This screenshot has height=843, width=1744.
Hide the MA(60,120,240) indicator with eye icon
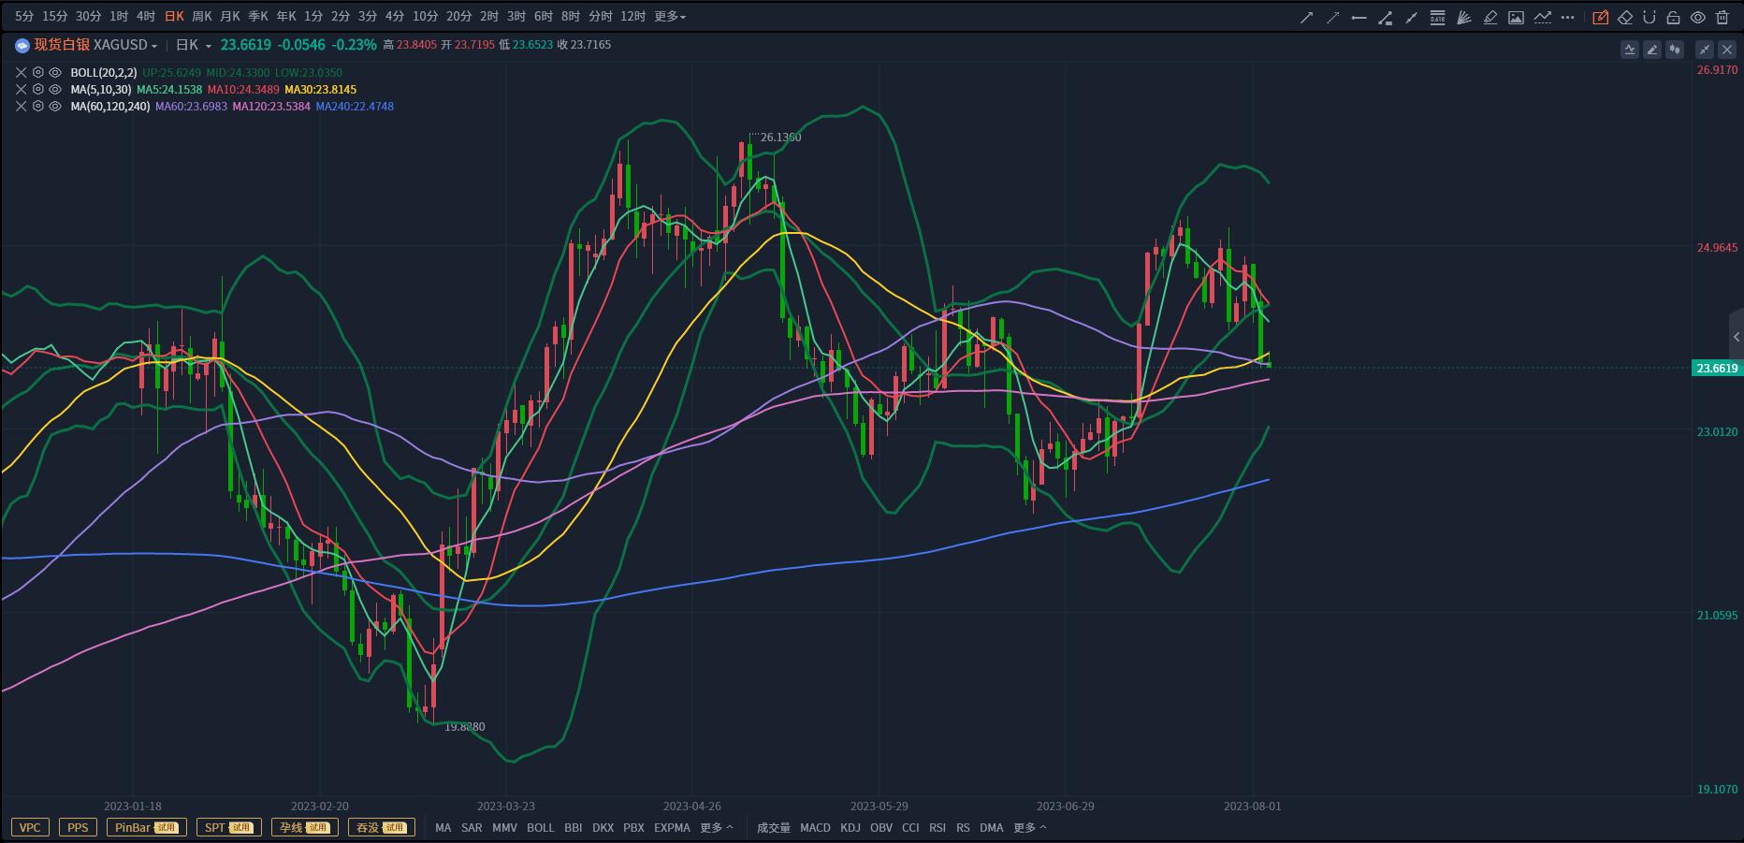click(x=55, y=106)
